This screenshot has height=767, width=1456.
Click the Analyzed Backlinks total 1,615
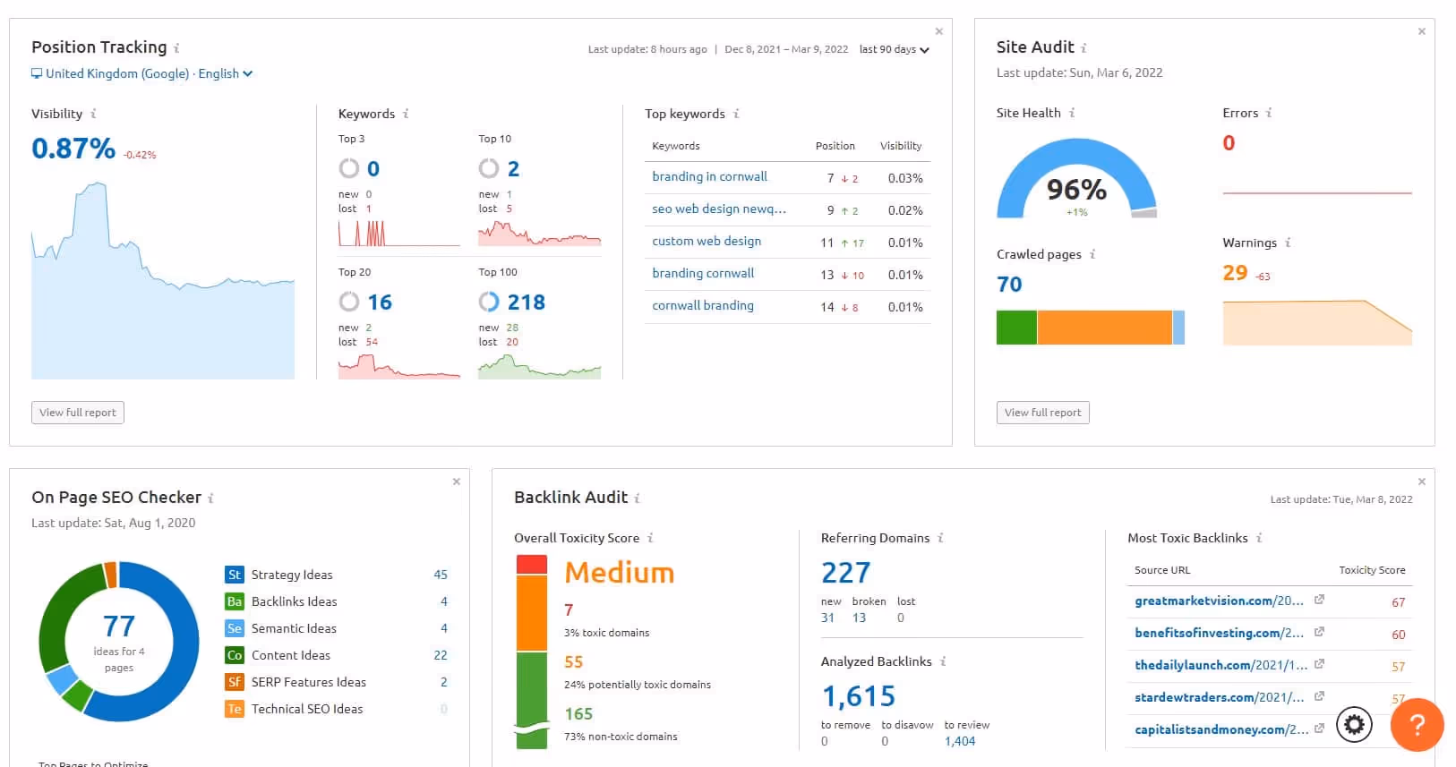(x=859, y=696)
